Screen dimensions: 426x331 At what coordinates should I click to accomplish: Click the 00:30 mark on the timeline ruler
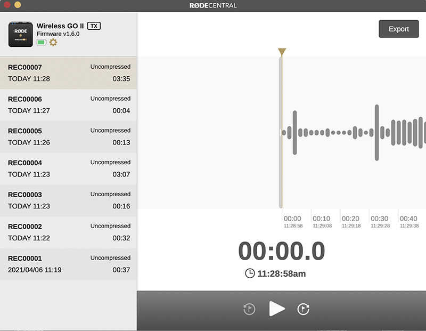[x=380, y=219]
